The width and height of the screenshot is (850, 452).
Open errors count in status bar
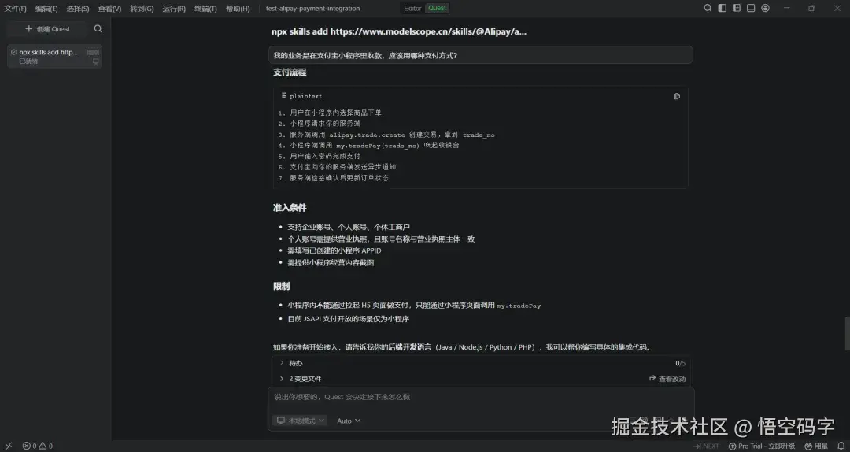click(x=30, y=446)
